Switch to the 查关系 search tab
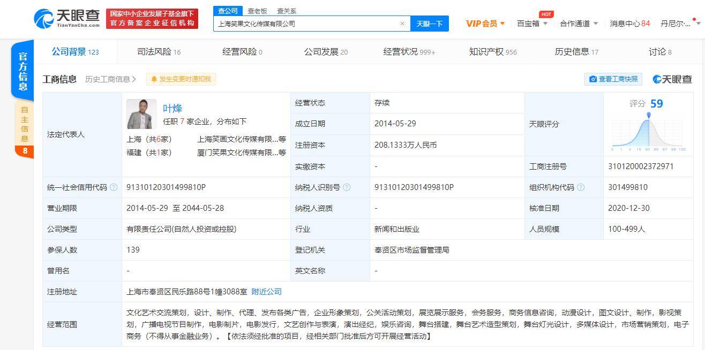The image size is (705, 350). point(287,11)
